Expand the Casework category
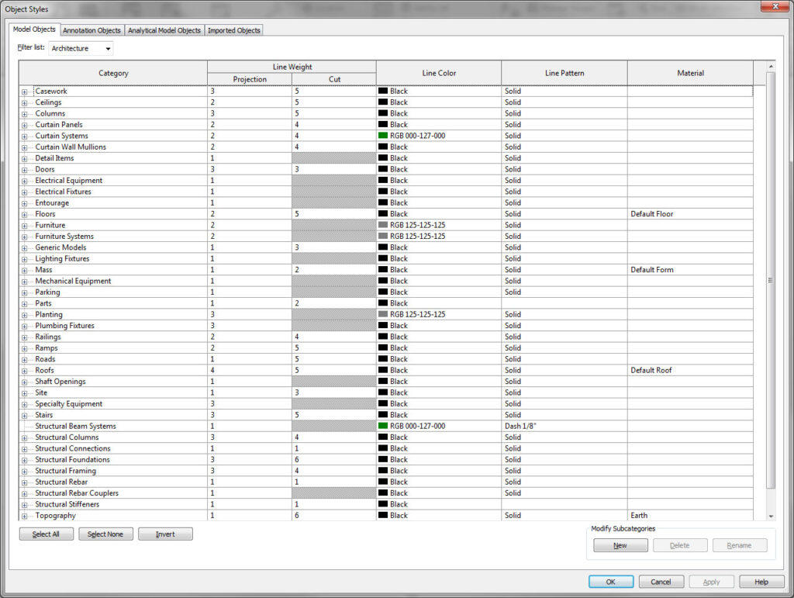794x598 pixels. (x=24, y=92)
